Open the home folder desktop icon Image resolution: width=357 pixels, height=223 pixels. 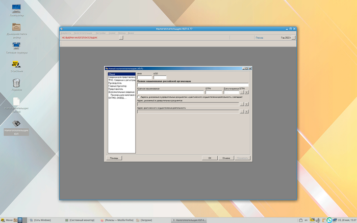point(16,27)
